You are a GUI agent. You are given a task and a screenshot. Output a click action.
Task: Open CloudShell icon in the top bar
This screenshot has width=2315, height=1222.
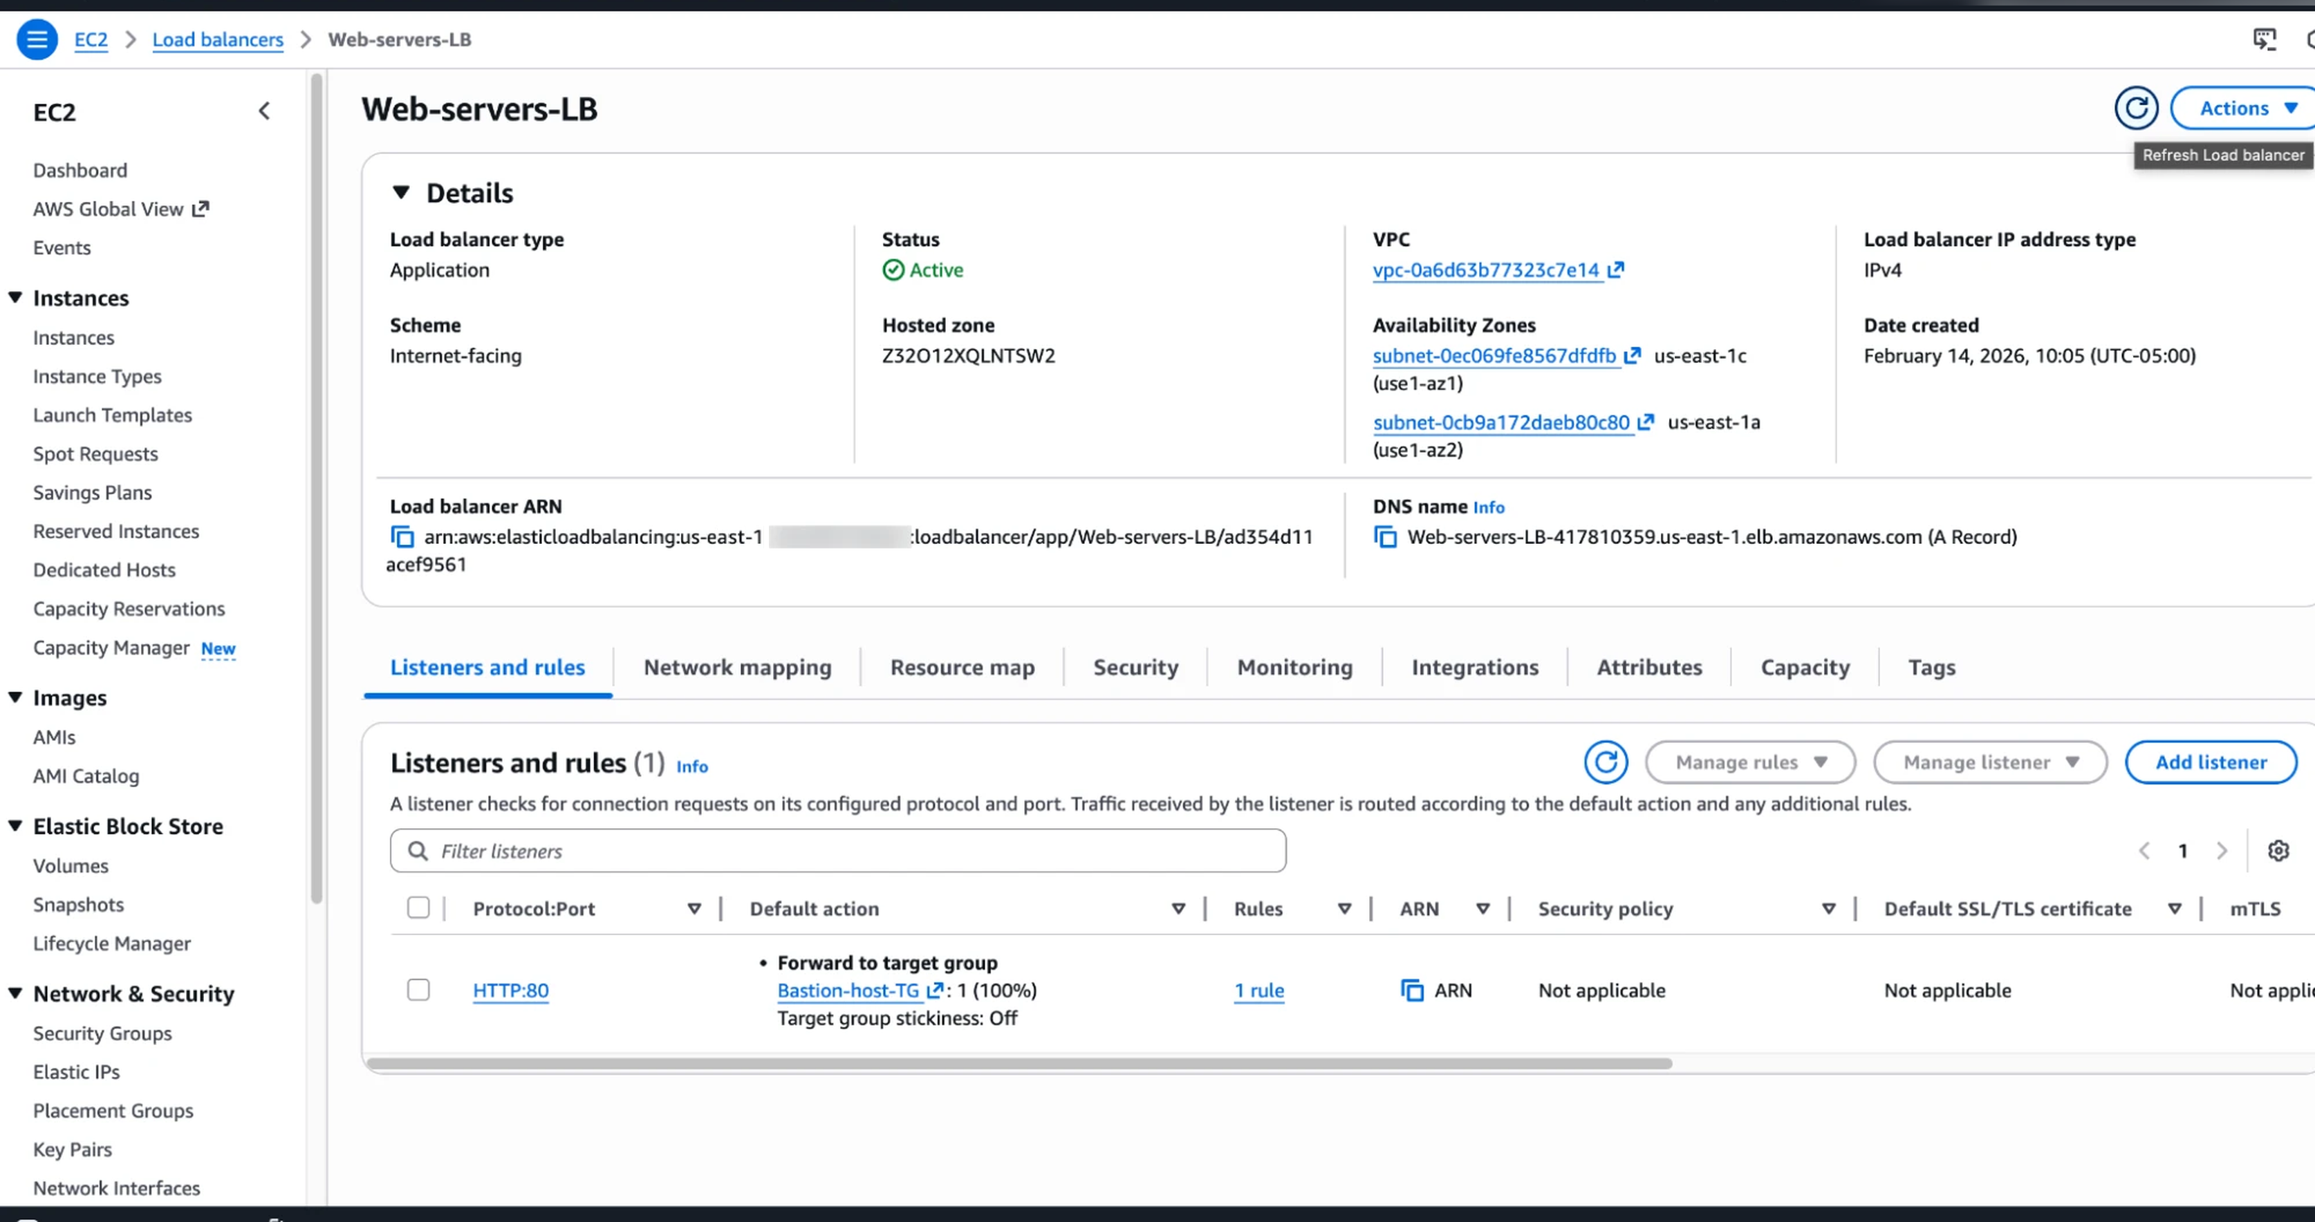pyautogui.click(x=2264, y=39)
